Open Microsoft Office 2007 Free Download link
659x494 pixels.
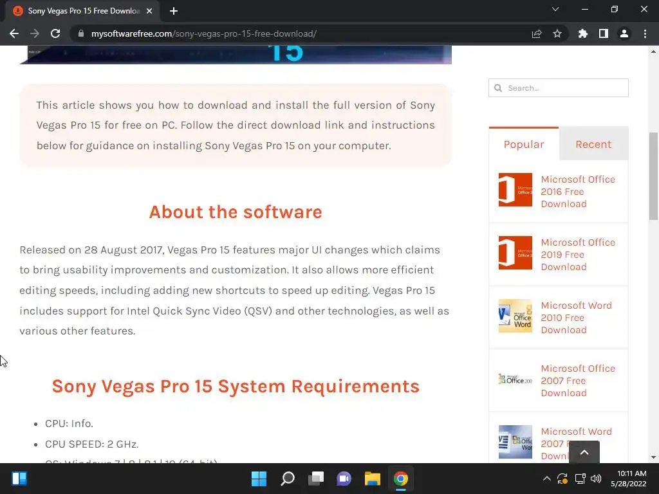click(578, 381)
